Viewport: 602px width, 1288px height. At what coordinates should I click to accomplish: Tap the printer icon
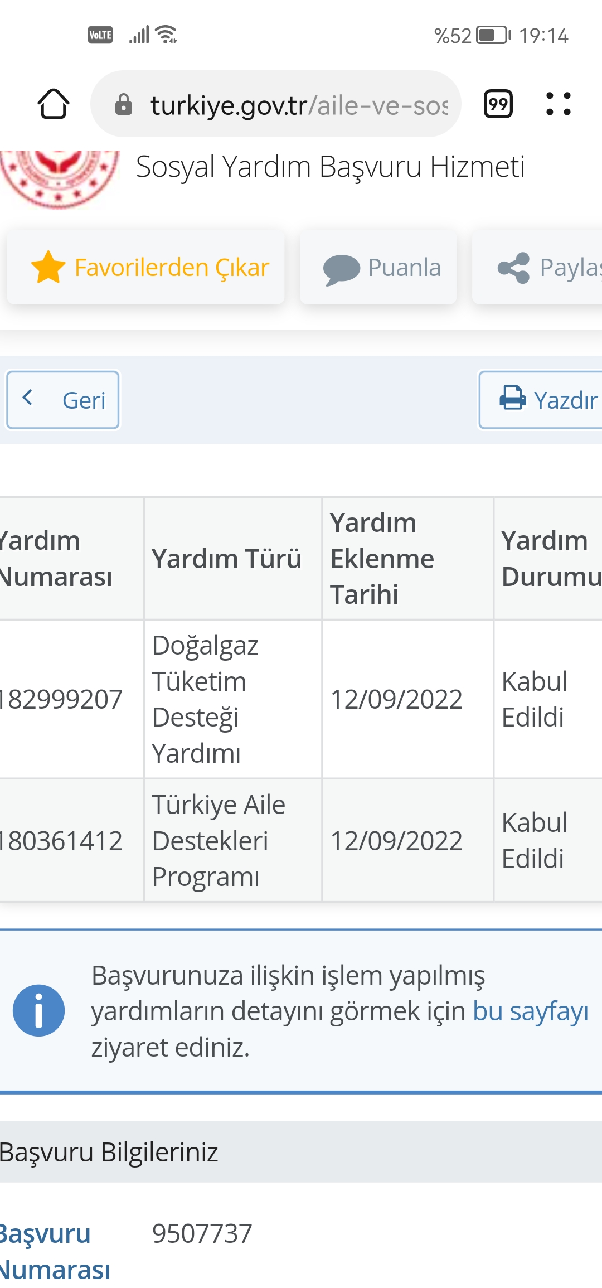[512, 399]
